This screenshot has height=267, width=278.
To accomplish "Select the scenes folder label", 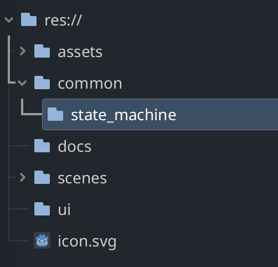I will click(x=83, y=178).
